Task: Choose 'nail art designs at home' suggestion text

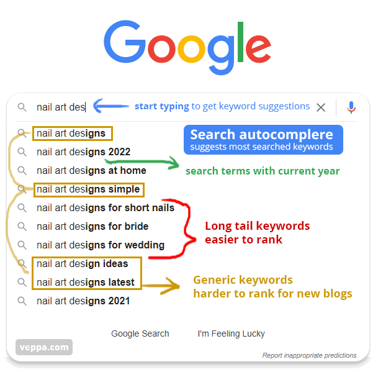Action: 91,171
